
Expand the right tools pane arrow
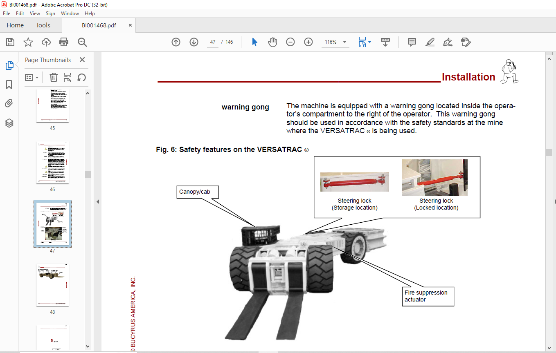click(555, 201)
